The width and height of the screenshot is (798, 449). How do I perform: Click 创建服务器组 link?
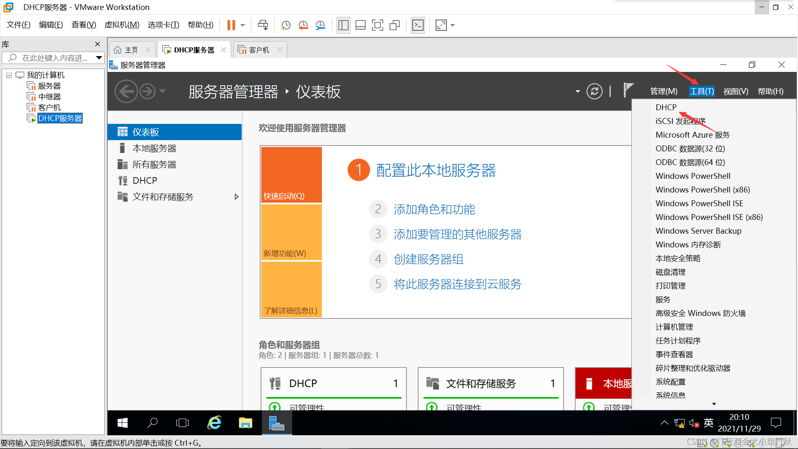(x=429, y=259)
